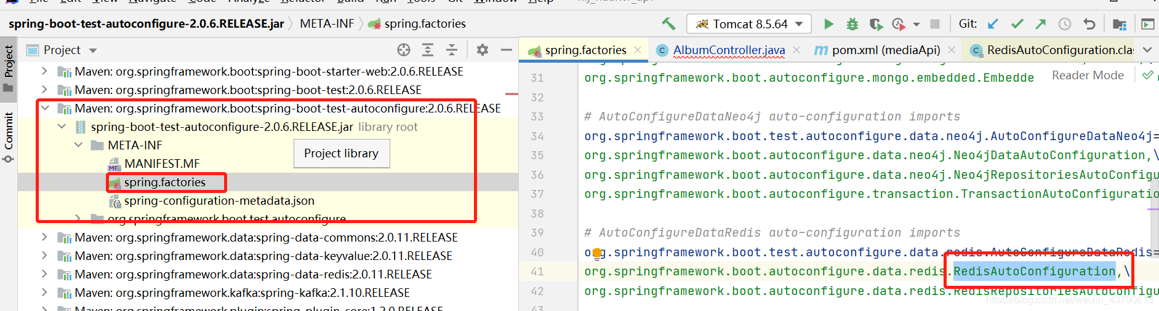The image size is (1159, 311).
Task: Open Project Structure folder icon
Action: tap(1120, 24)
